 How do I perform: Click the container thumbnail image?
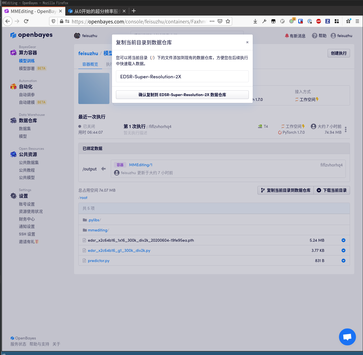(94, 88)
